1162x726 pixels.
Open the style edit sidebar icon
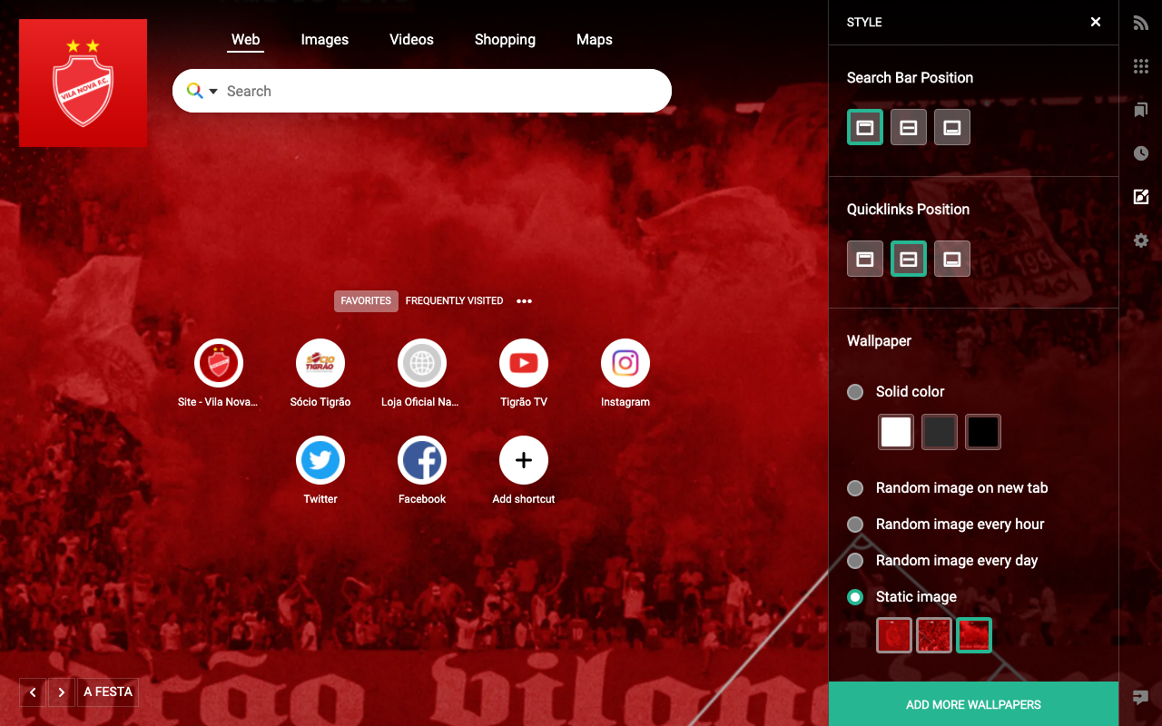(1141, 197)
